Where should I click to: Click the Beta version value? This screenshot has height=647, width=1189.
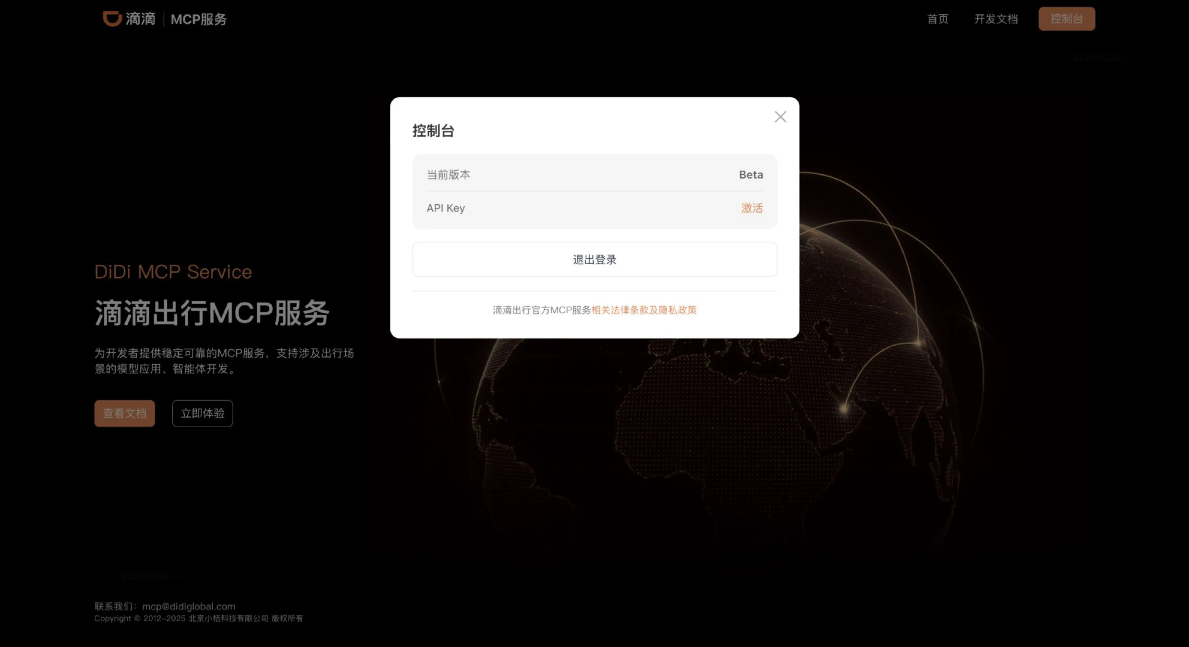pos(751,175)
